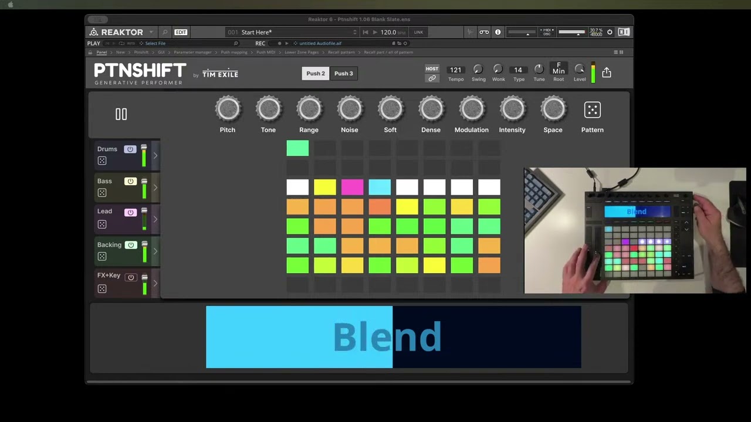Expand the FX+Key track chevron
Image resolution: width=751 pixels, height=422 pixels.
point(155,283)
